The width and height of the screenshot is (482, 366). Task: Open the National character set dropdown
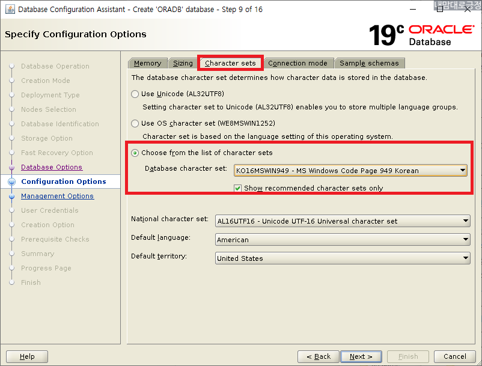click(x=343, y=221)
